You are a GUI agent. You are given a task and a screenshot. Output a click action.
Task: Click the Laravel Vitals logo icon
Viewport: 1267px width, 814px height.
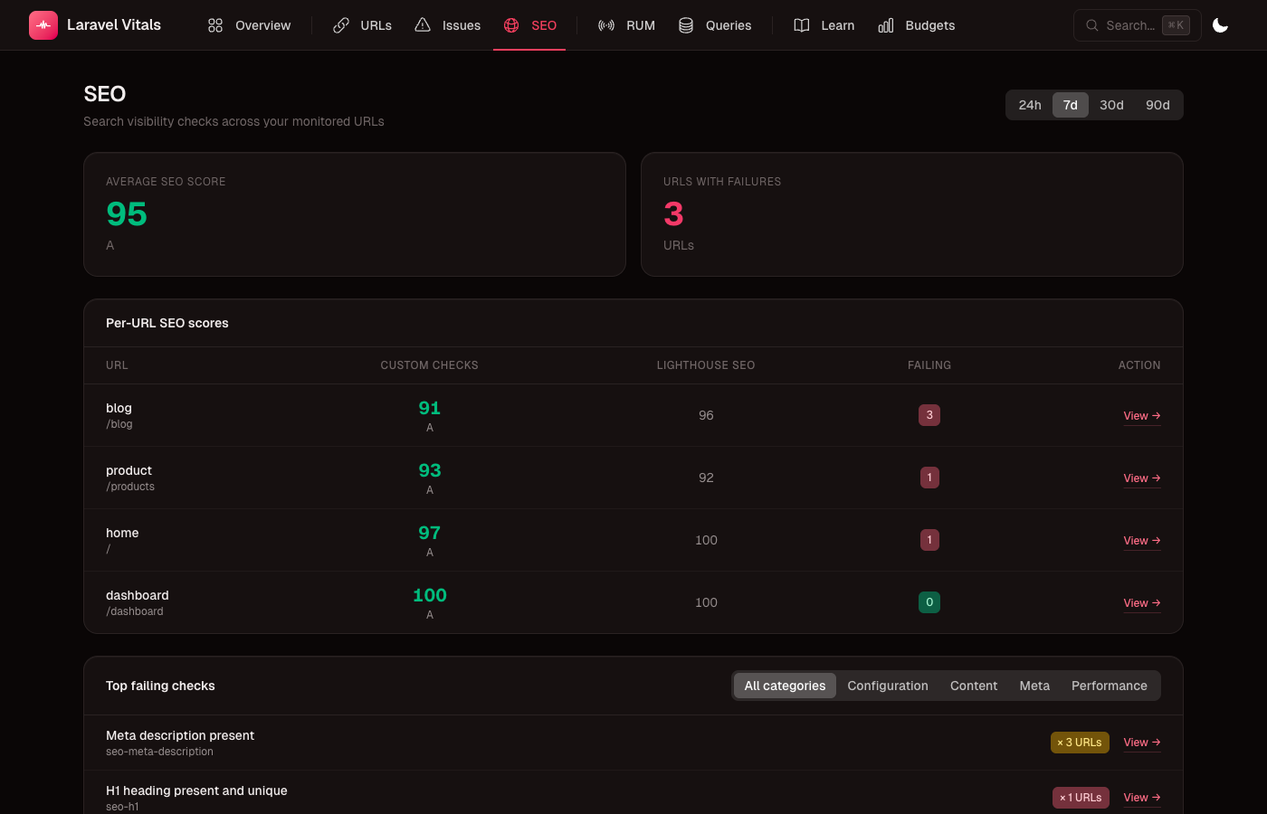click(43, 25)
